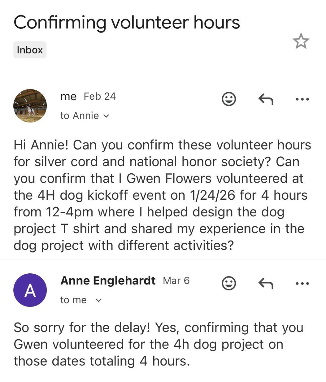
Task: Click the divider line between the two messages
Action: pyautogui.click(x=163, y=260)
